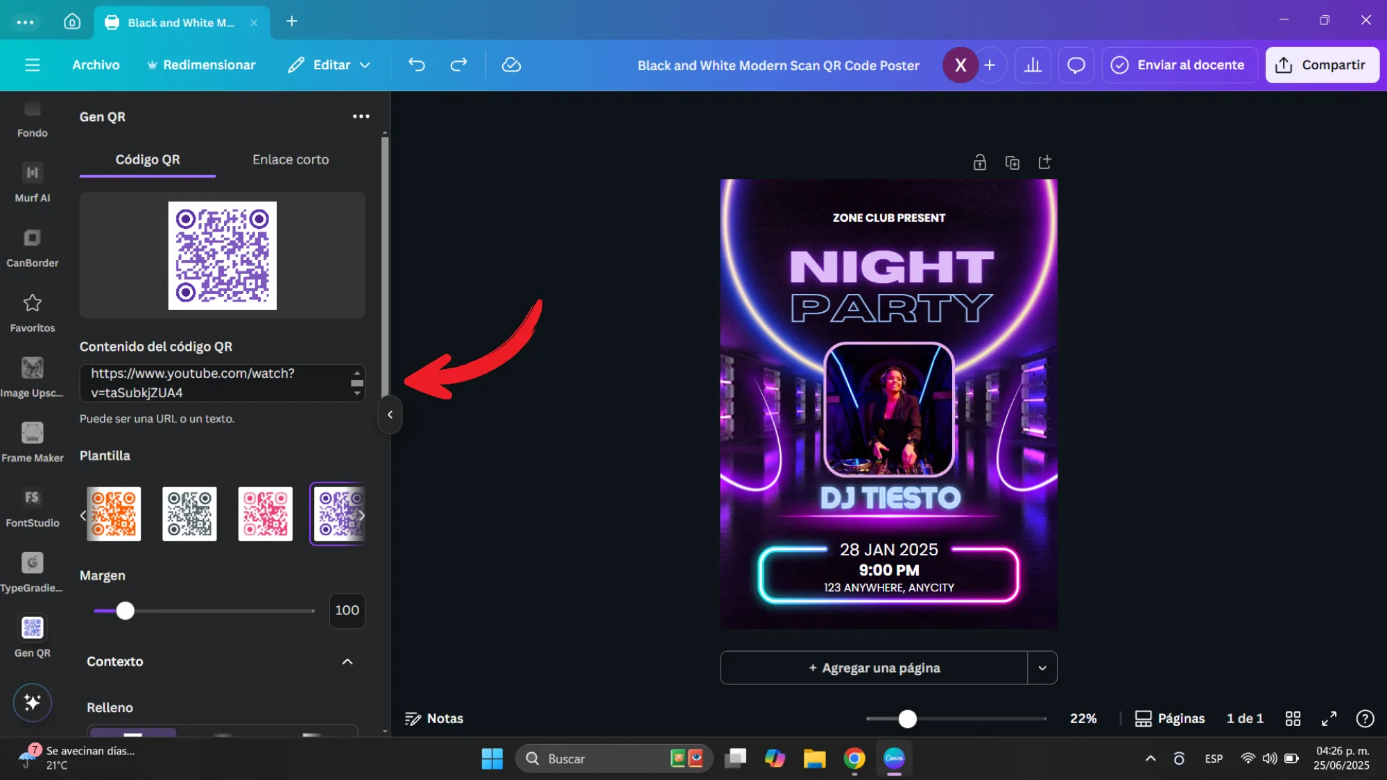1387x780 pixels.
Task: Lock the page with padlock icon
Action: tap(979, 162)
